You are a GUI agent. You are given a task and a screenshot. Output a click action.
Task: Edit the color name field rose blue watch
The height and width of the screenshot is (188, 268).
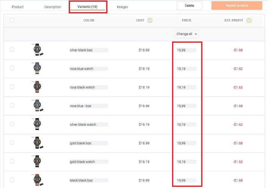[89, 69]
